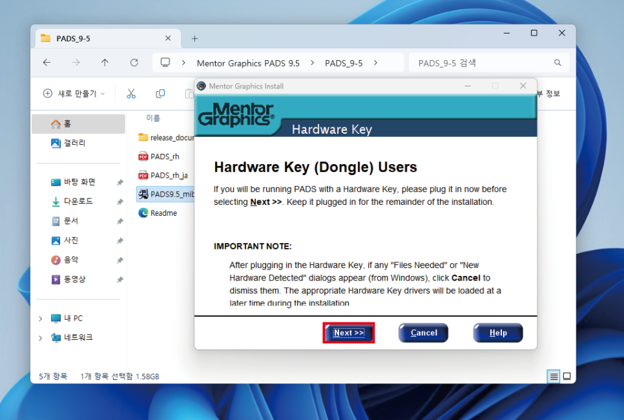Select the release_docu folder

pyautogui.click(x=166, y=138)
